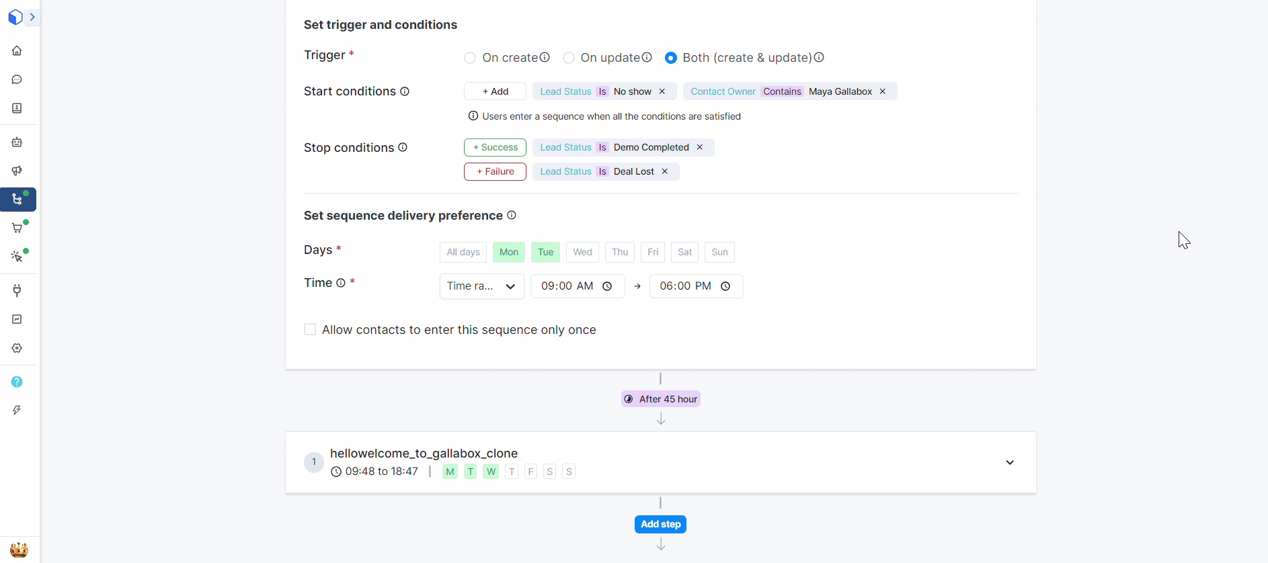Open the megaphone broadcast icon

tap(17, 171)
